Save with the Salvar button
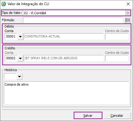Image resolution: width=133 pixels, height=121 pixels. pyautogui.click(x=88, y=116)
